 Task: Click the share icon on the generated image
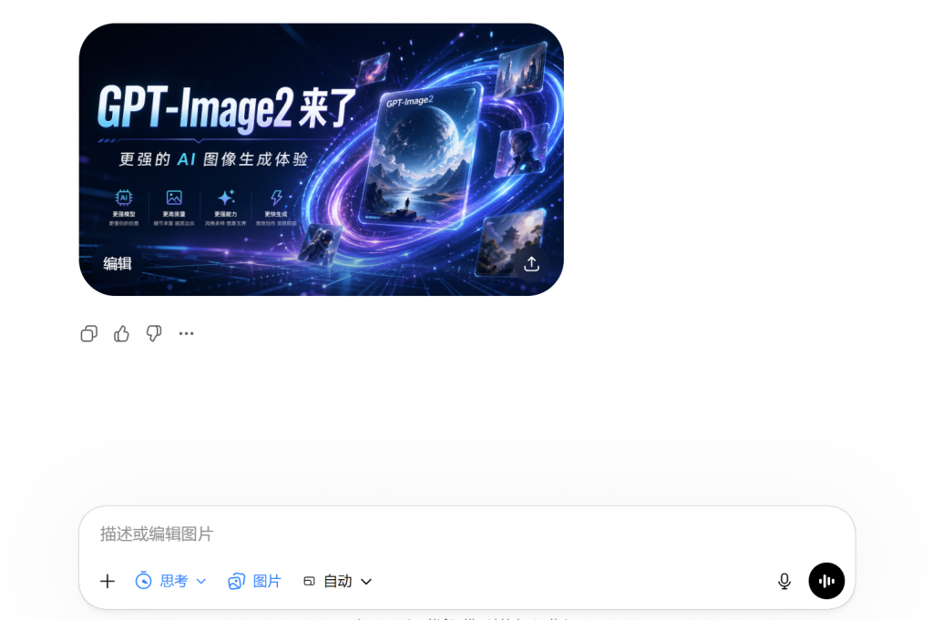[x=531, y=263]
